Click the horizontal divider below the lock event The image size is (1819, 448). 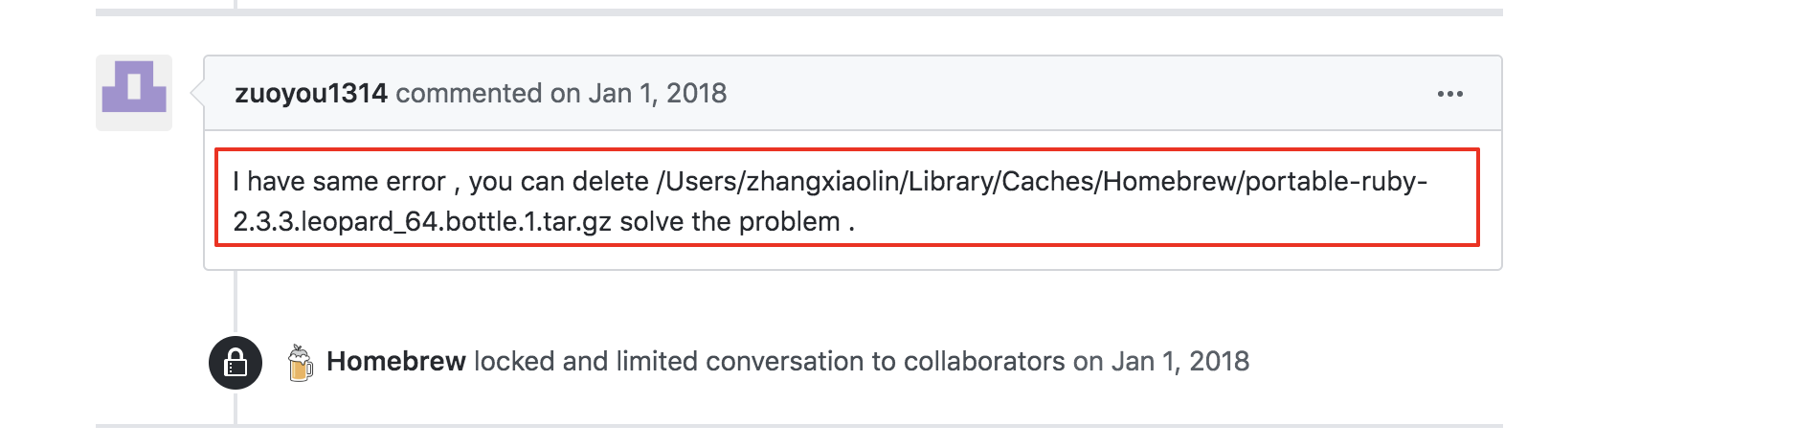click(x=799, y=425)
